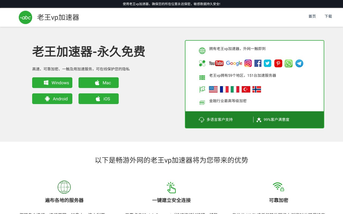Click the Android download button
This screenshot has height=214, width=343.
(x=52, y=99)
